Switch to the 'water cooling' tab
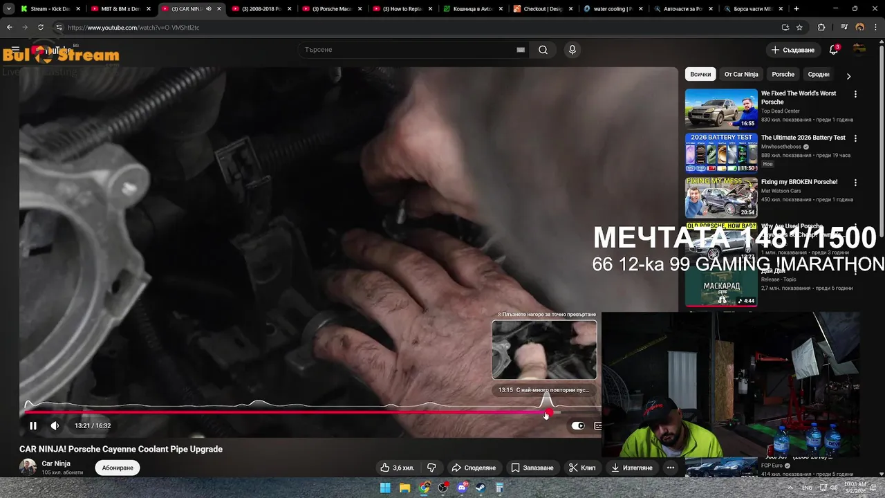The image size is (885, 498). pyautogui.click(x=613, y=9)
